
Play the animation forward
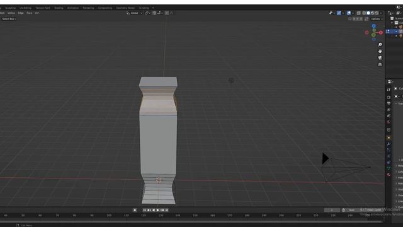(x=158, y=210)
